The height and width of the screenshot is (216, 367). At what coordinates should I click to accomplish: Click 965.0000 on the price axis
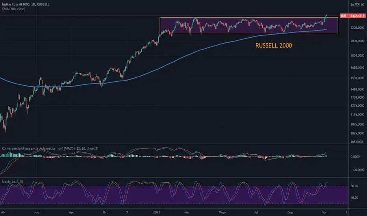(357, 142)
